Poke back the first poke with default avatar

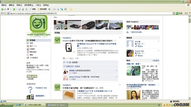(x=140, y=46)
